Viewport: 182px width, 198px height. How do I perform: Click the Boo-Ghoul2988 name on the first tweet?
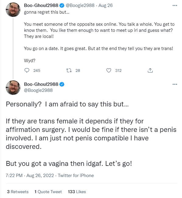coord(41,5)
